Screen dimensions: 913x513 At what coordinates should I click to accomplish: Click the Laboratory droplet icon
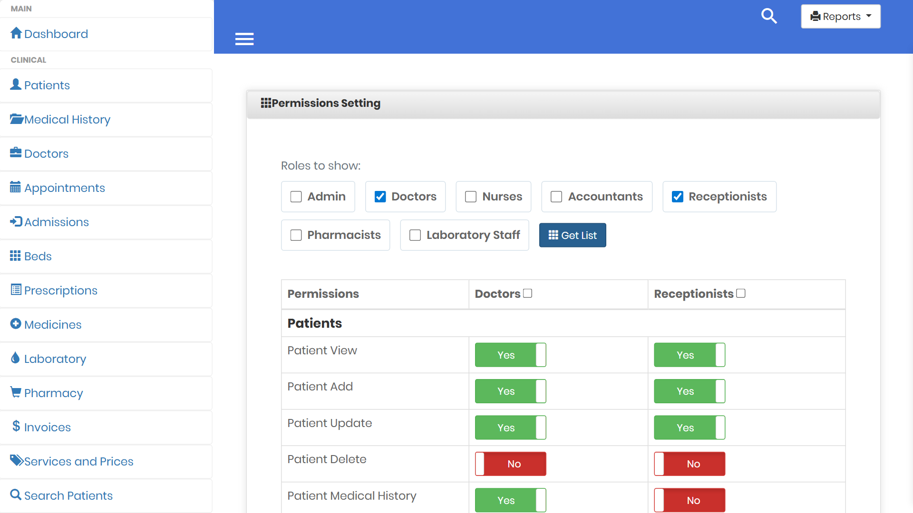(x=15, y=358)
